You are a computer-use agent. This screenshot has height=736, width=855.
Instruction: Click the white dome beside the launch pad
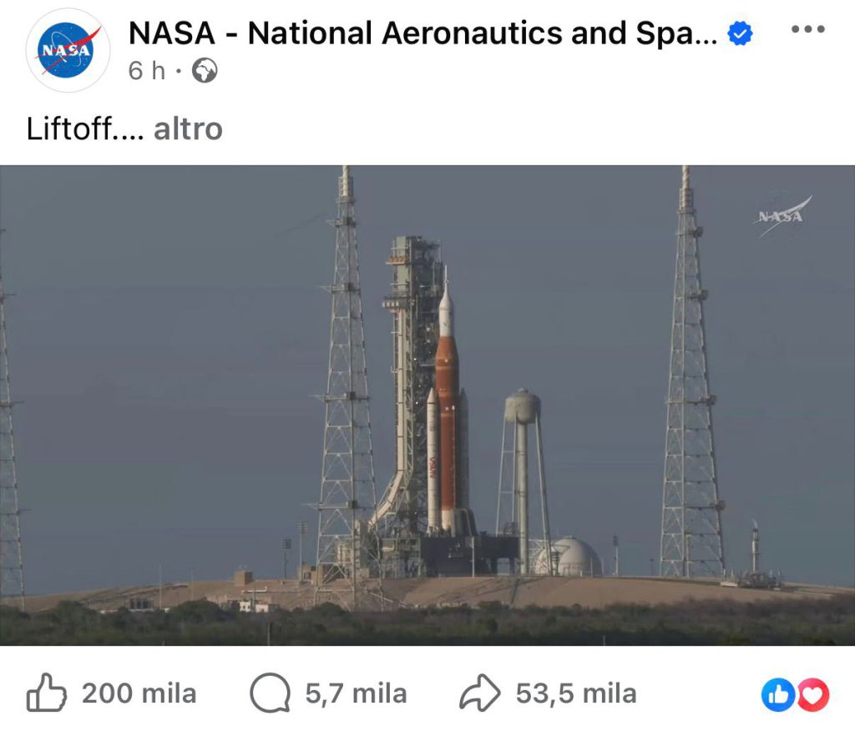point(569,557)
